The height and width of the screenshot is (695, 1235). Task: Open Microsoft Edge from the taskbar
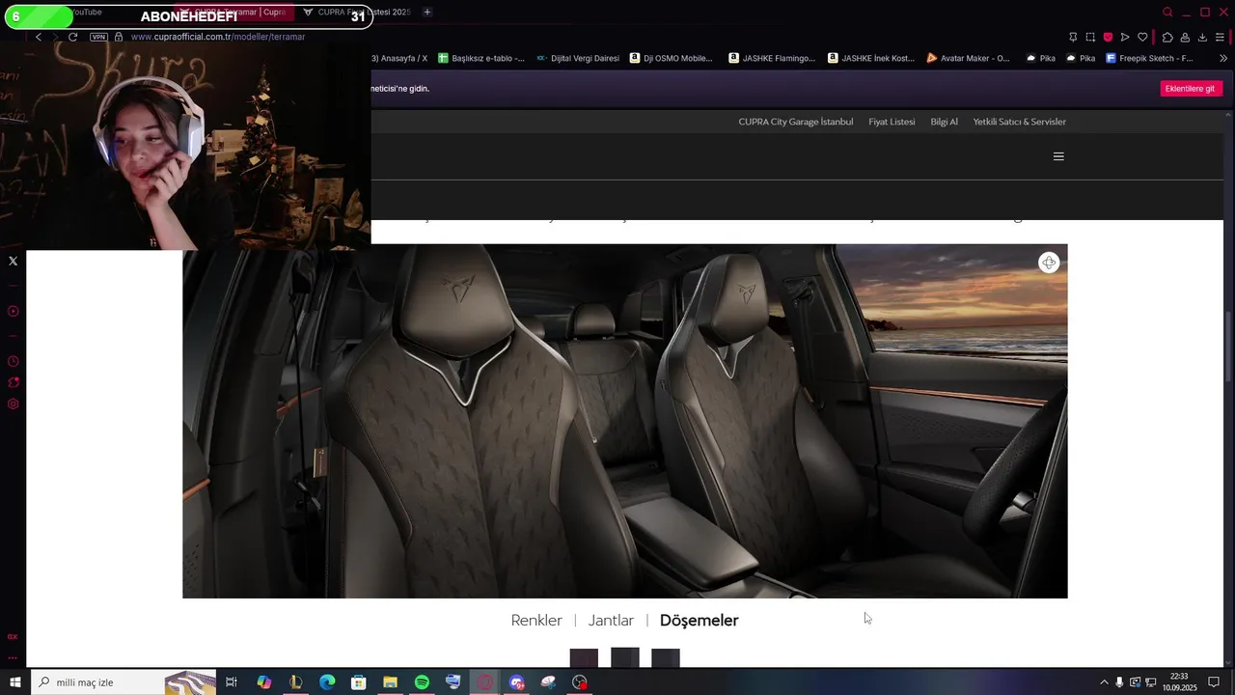[327, 682]
